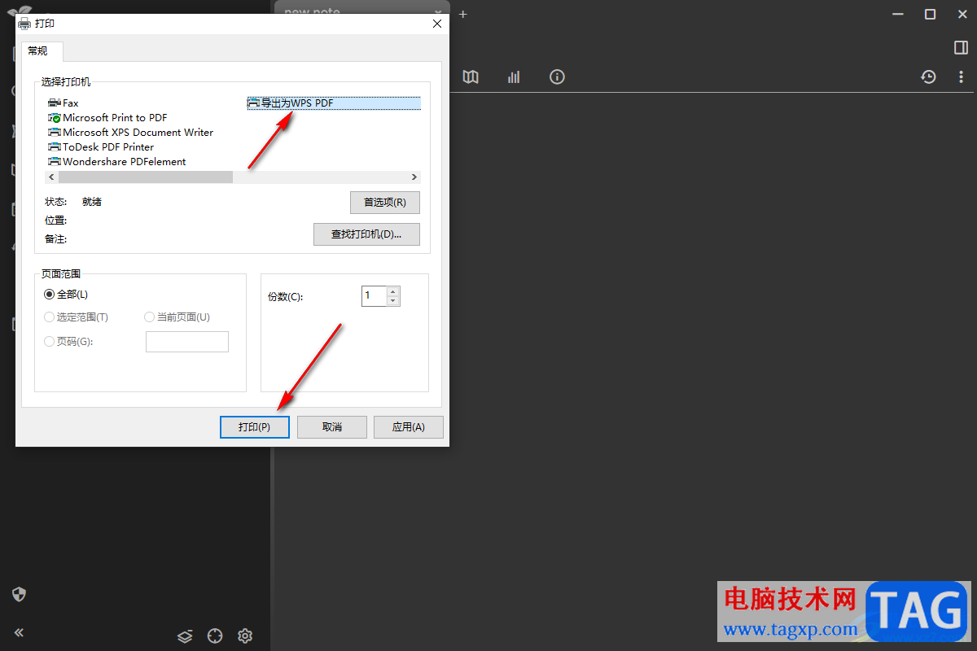Click the printer list scrollbar left arrow
The width and height of the screenshot is (977, 651).
52,177
